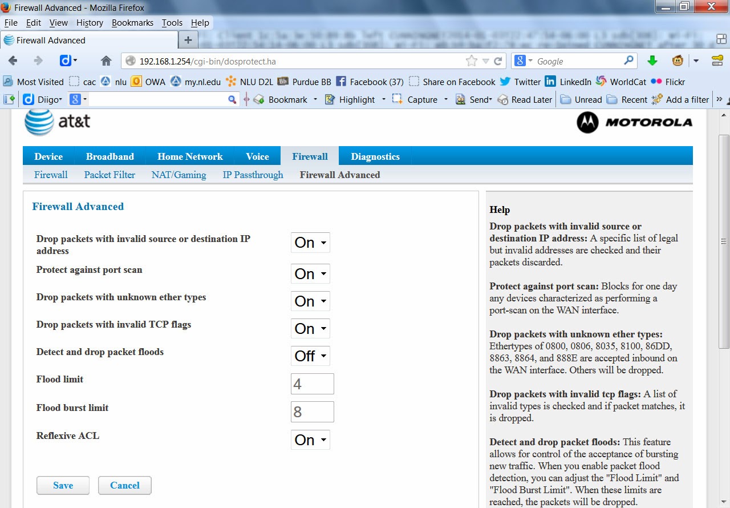Image resolution: width=730 pixels, height=508 pixels.
Task: Open the Twitter bookmark
Action: tap(520, 82)
